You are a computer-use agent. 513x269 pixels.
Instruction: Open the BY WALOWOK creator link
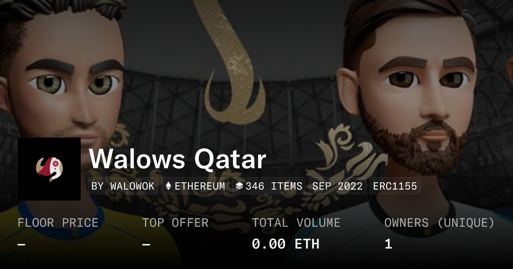123,186
